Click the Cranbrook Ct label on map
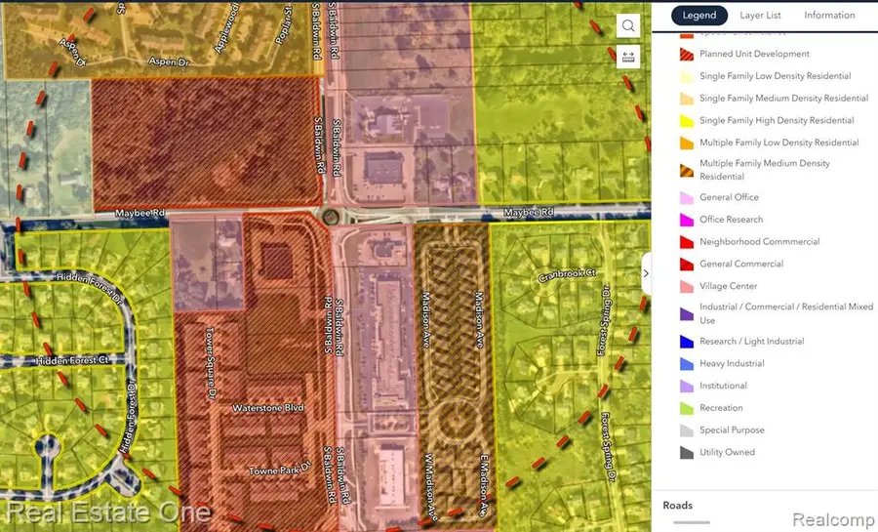 (566, 275)
